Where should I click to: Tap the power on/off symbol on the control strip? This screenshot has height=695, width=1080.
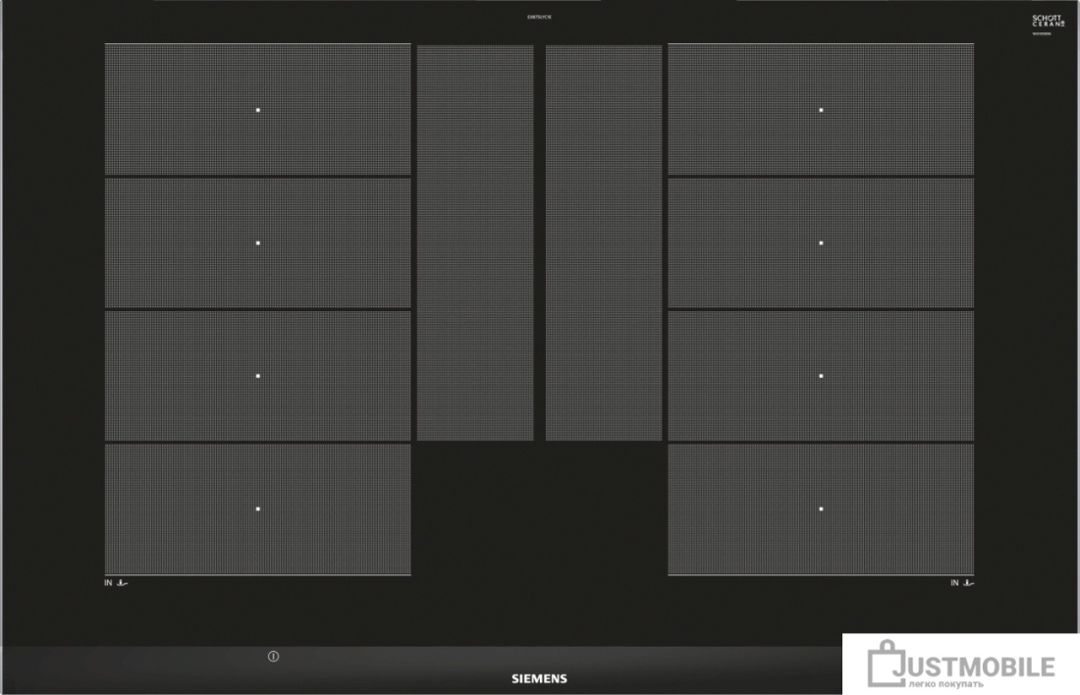pos(274,657)
